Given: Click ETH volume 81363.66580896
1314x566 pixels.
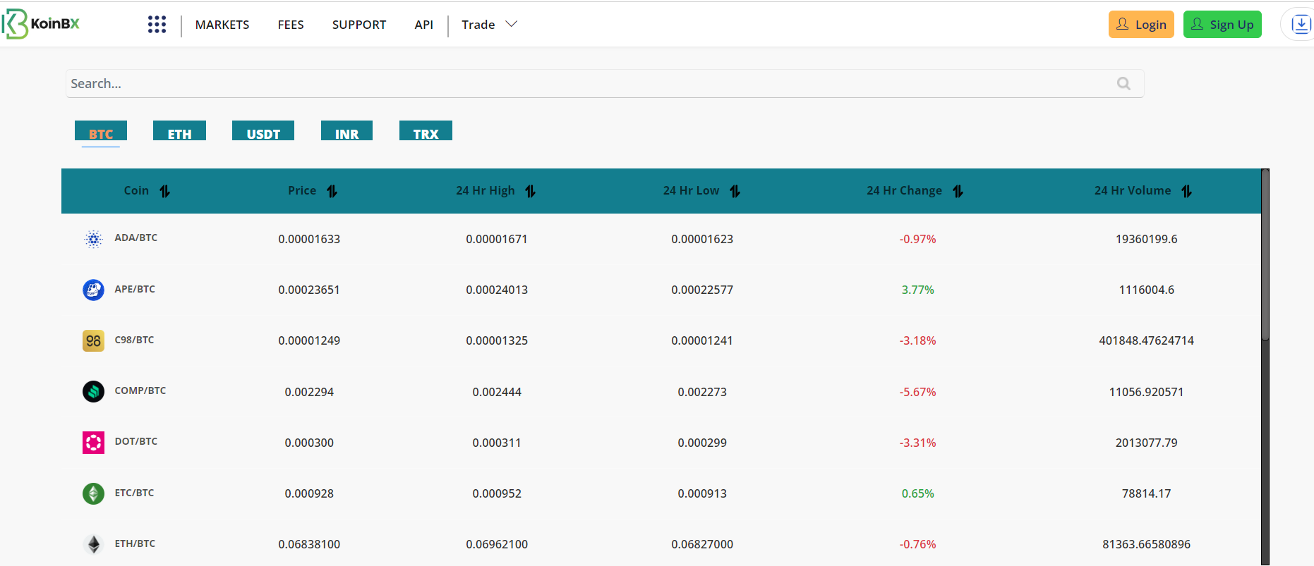Looking at the screenshot, I should pyautogui.click(x=1146, y=544).
